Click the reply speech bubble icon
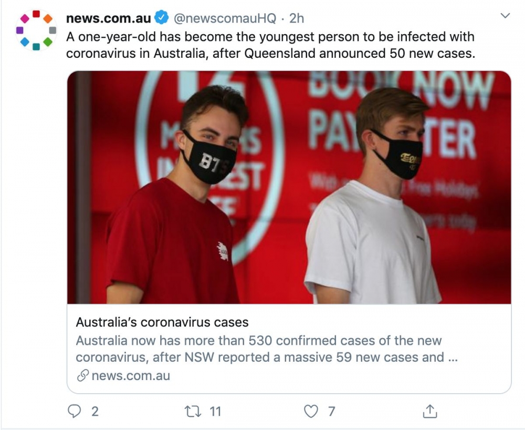525x430 pixels. (75, 411)
